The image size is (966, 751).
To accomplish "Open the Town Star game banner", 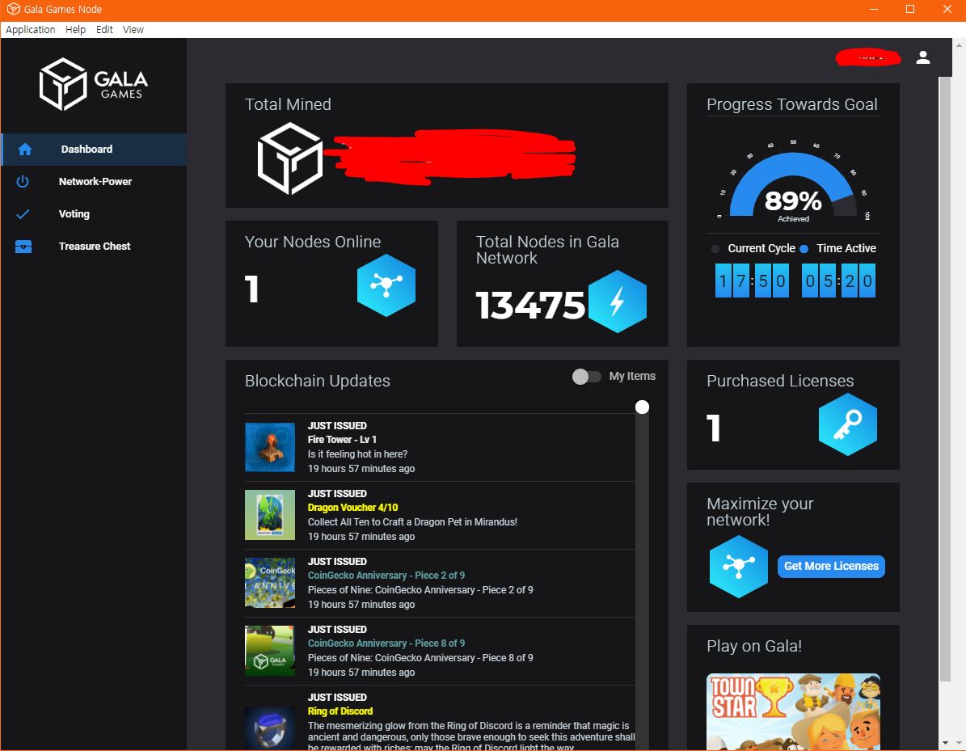I will click(793, 711).
